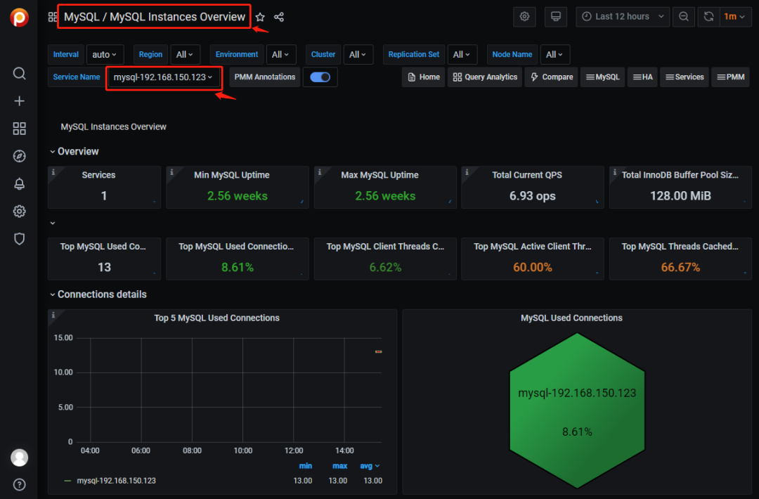Star the dashboard as favorite
This screenshot has height=499, width=759.
pyautogui.click(x=261, y=17)
